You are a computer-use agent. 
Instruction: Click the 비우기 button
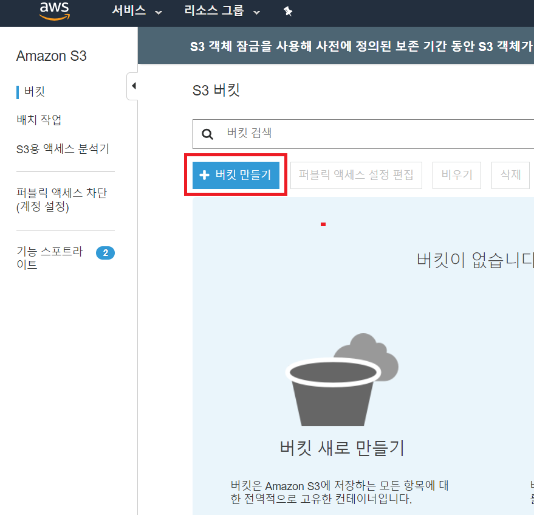click(457, 175)
